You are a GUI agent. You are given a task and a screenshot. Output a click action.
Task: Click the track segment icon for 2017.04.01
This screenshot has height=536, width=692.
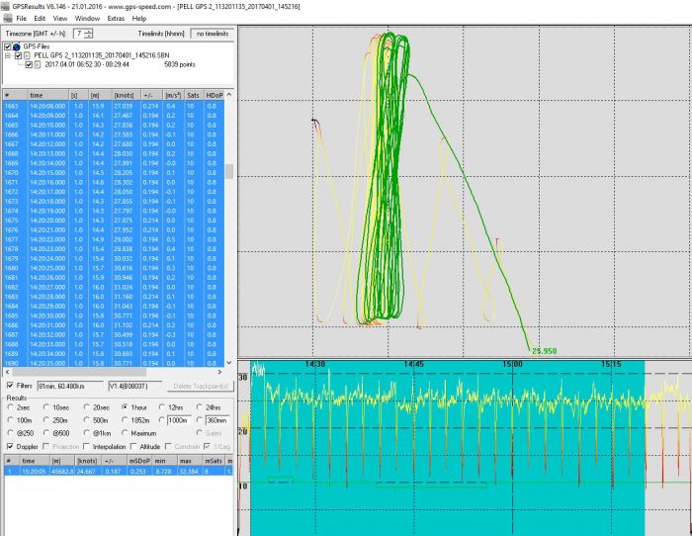(x=37, y=65)
